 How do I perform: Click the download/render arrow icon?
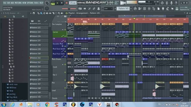(177, 9)
